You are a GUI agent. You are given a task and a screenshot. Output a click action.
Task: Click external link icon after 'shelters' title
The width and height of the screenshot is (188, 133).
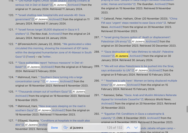click(28, 34)
